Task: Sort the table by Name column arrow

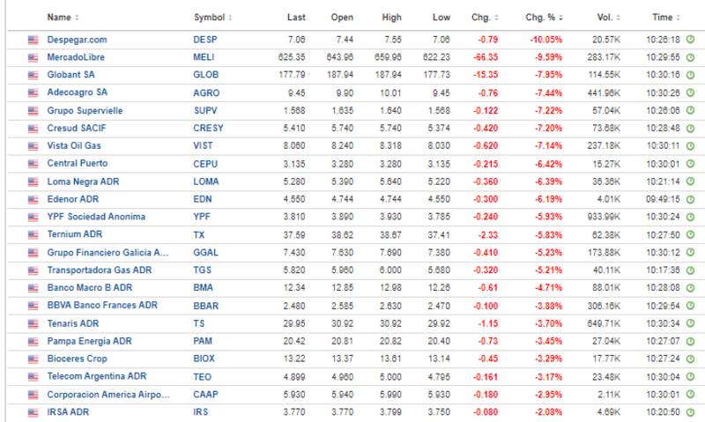Action: (x=77, y=18)
